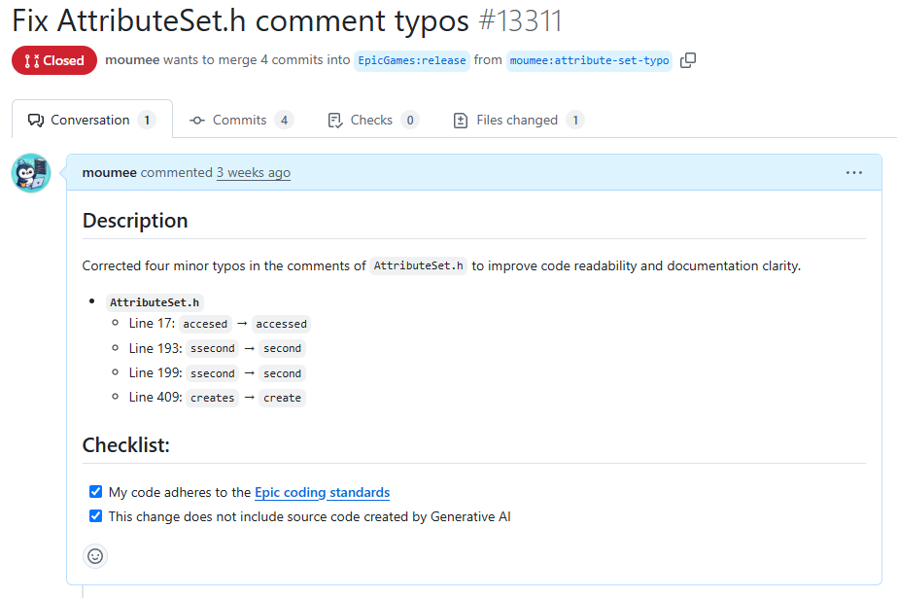Click the '3 weeks ago' timestamp link
Screen dimensions: 897x598
coord(254,172)
